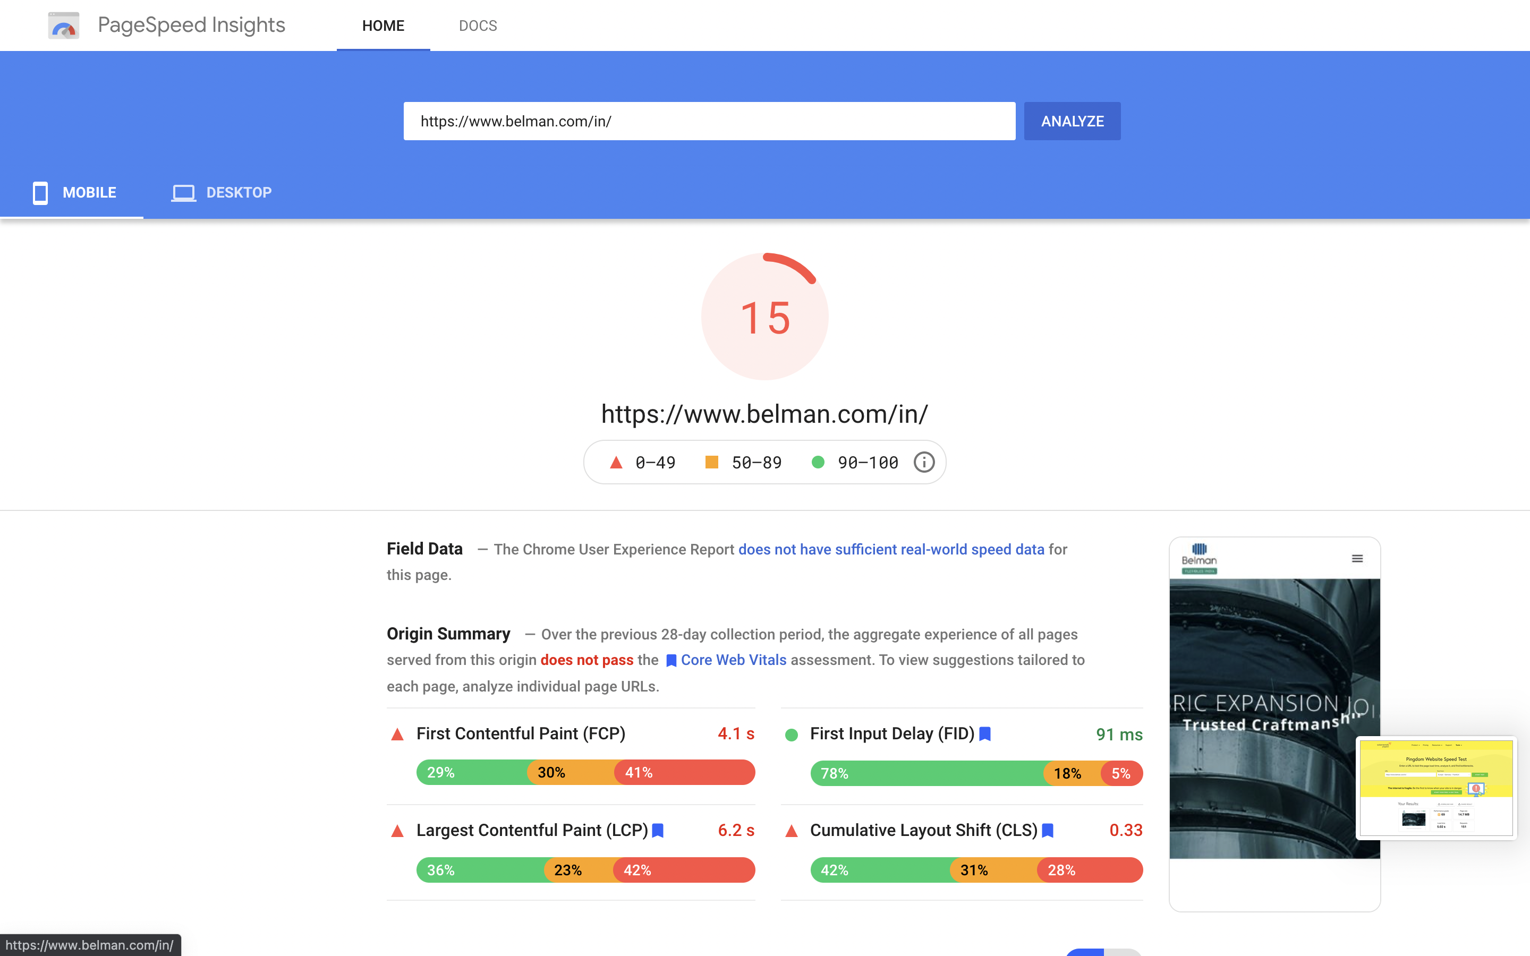Click the performance score 15 gauge

coord(764,316)
